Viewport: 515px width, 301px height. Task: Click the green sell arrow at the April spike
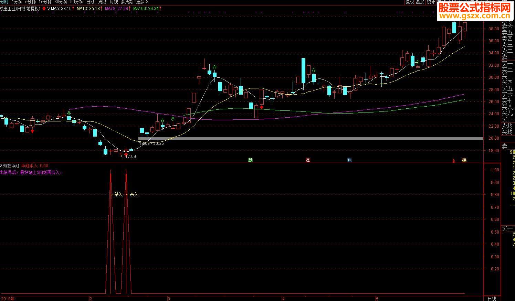click(313, 71)
